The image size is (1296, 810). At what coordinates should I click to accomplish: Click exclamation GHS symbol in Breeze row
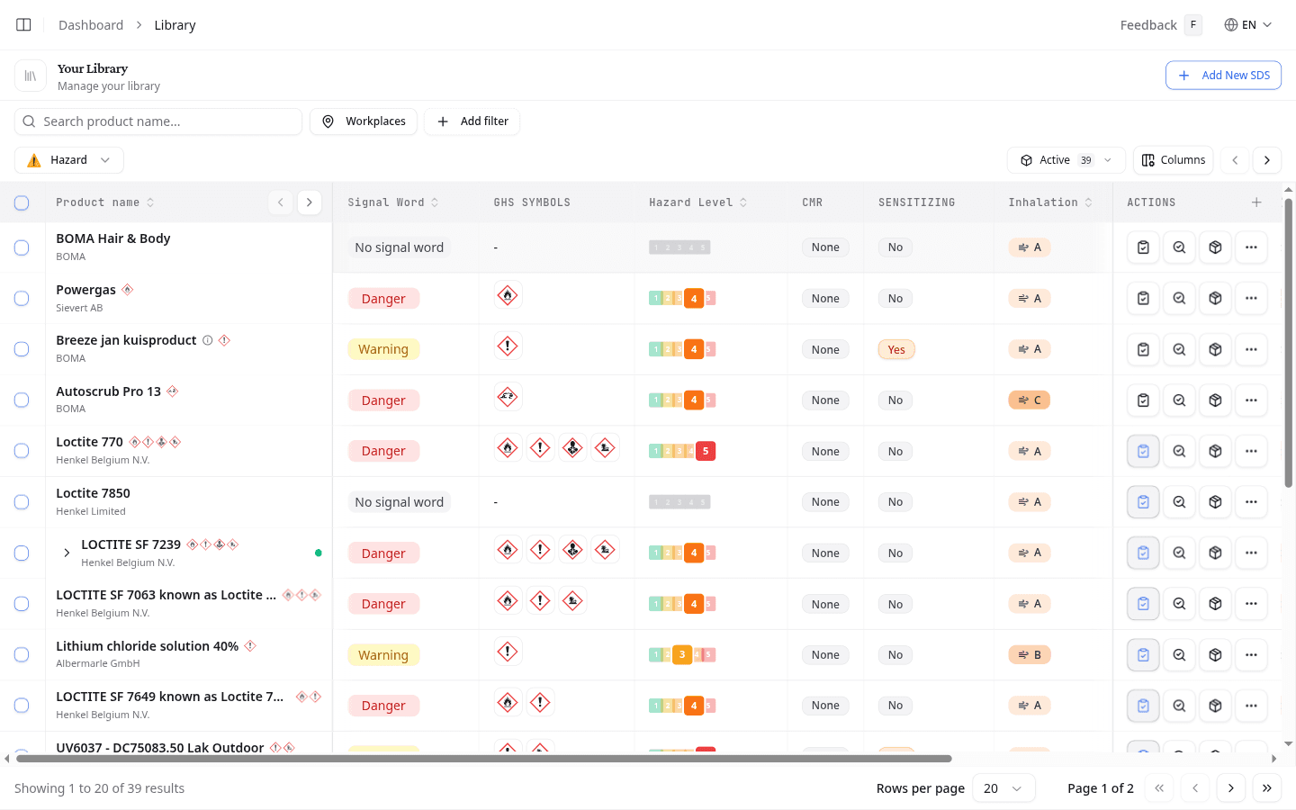508,346
